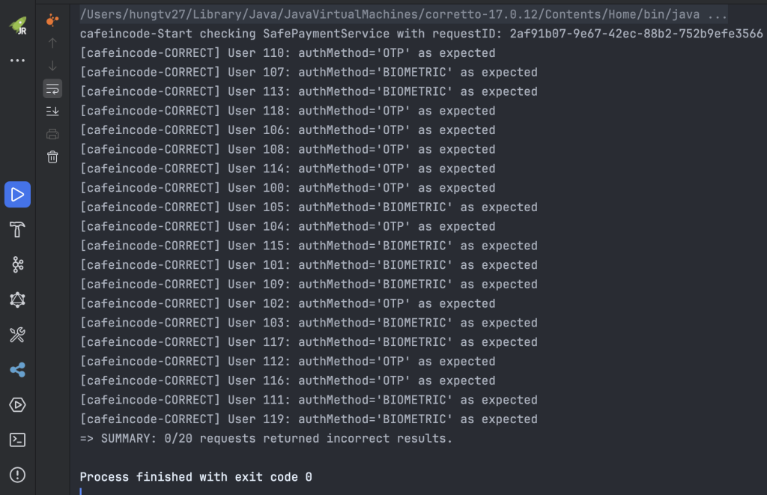The image size is (767, 495).
Task: Open the Spring tool window
Action: (18, 264)
